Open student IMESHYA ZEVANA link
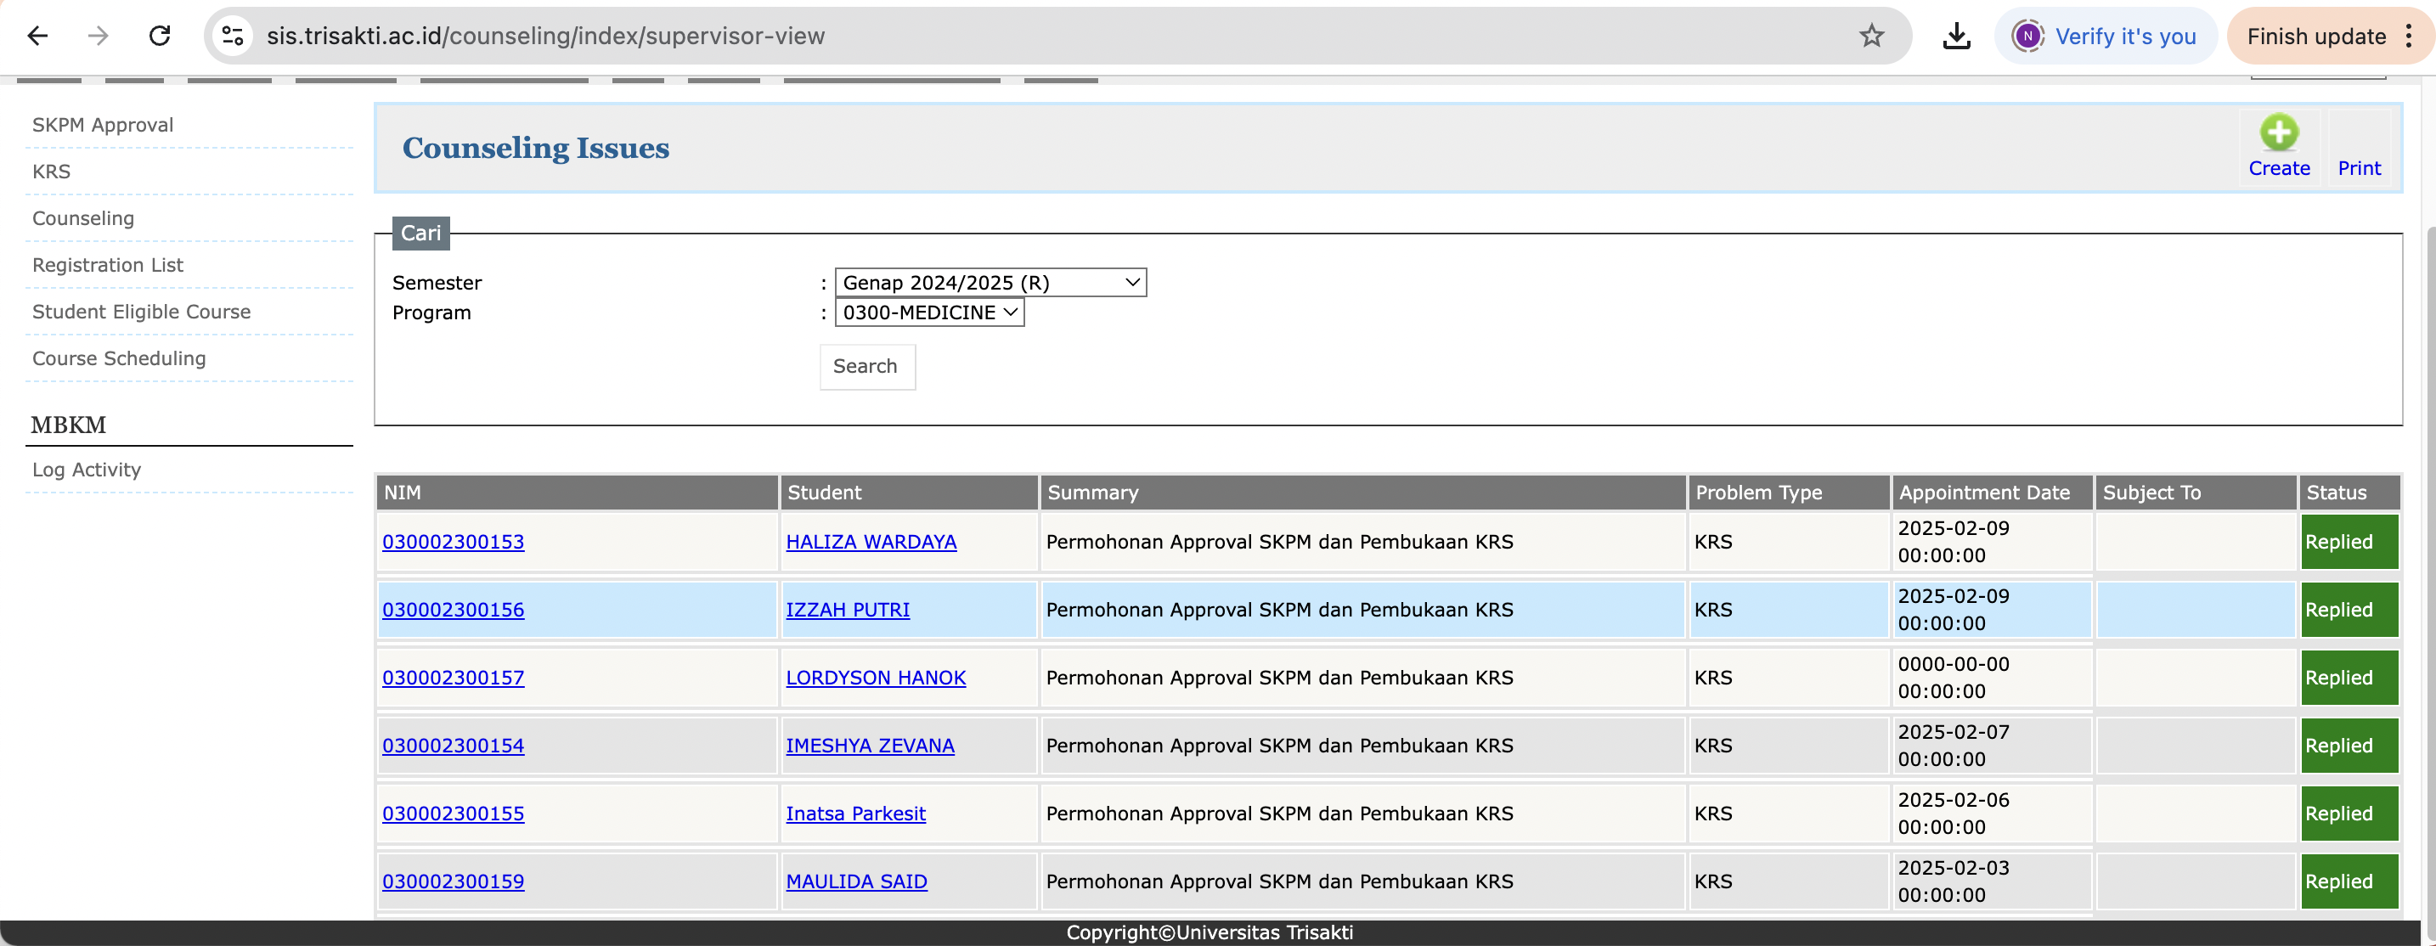This screenshot has height=946, width=2436. pos(870,746)
